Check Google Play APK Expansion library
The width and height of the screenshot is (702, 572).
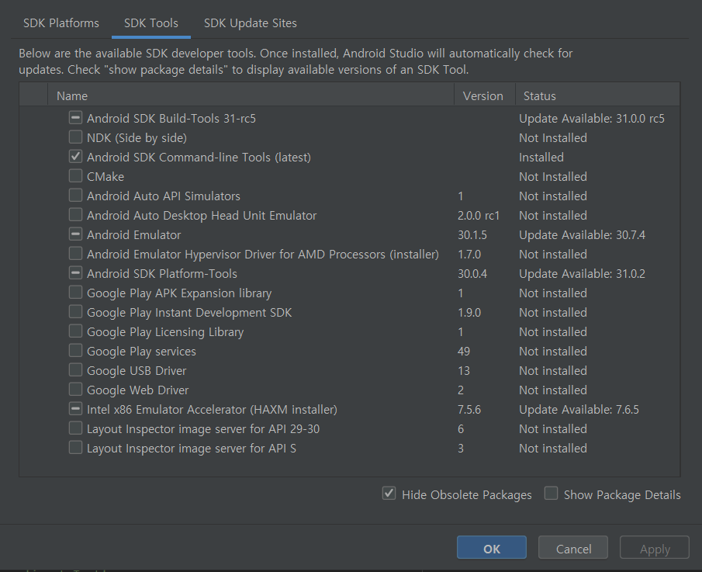[x=76, y=293]
